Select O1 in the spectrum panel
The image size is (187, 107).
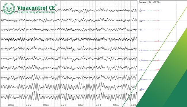(140, 90)
